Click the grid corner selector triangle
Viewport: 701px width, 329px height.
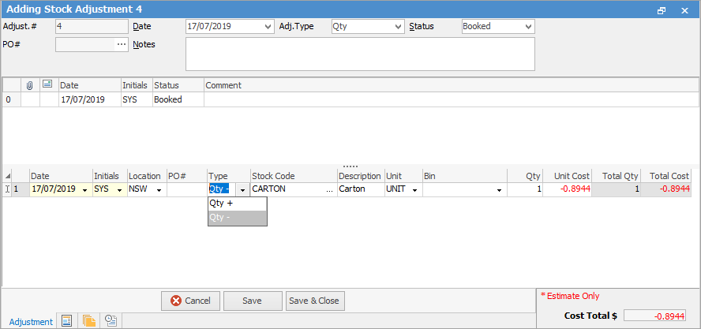coord(8,176)
